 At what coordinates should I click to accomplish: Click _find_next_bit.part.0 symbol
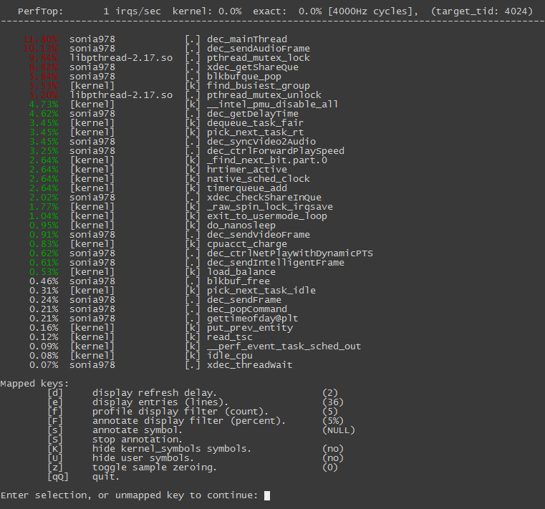click(267, 160)
